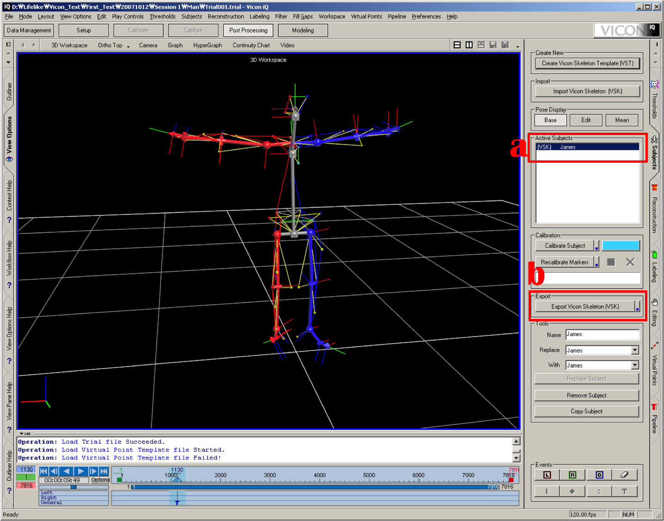Image resolution: width=664 pixels, height=521 pixels.
Task: Add a General event marker
Action: (x=599, y=475)
